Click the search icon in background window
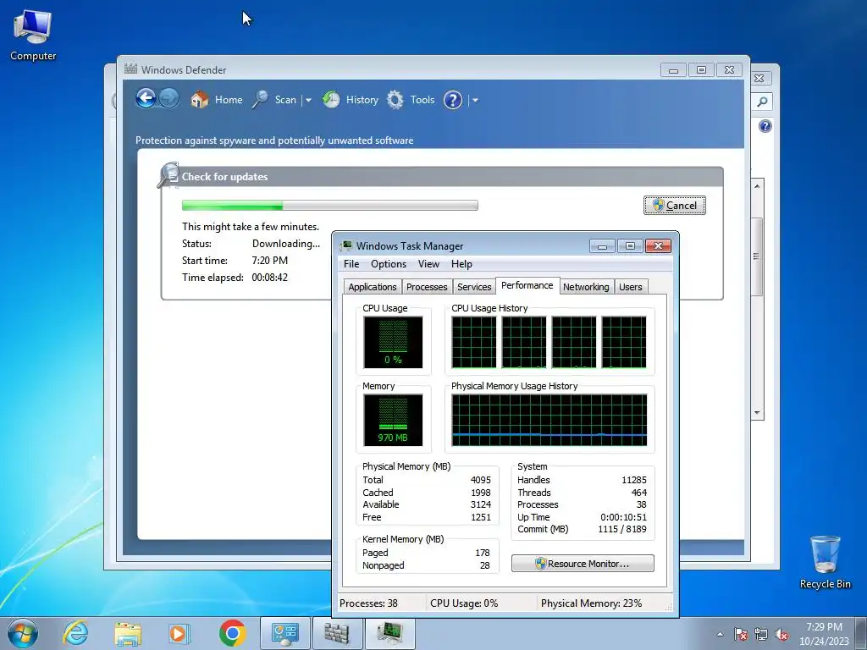The height and width of the screenshot is (650, 867). [x=763, y=102]
